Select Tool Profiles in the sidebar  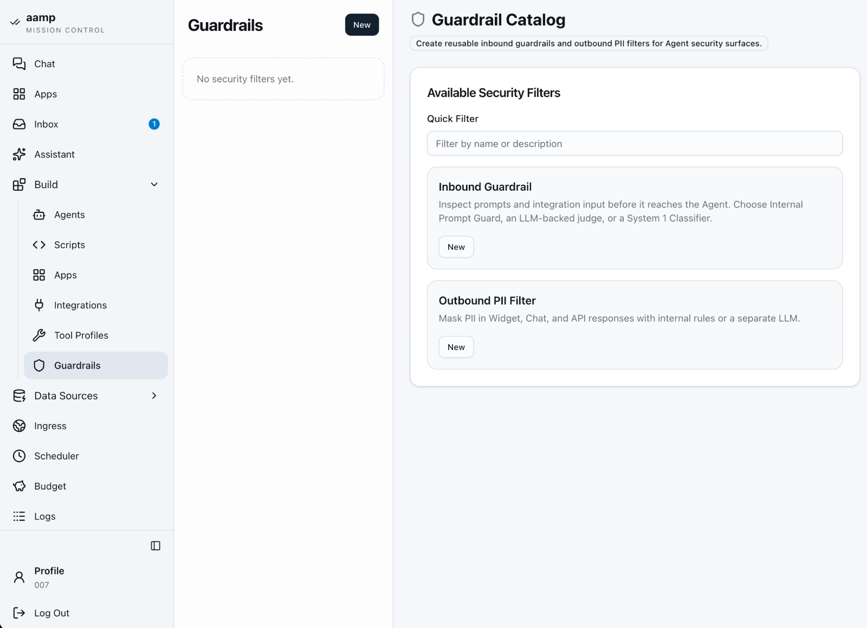[96, 335]
